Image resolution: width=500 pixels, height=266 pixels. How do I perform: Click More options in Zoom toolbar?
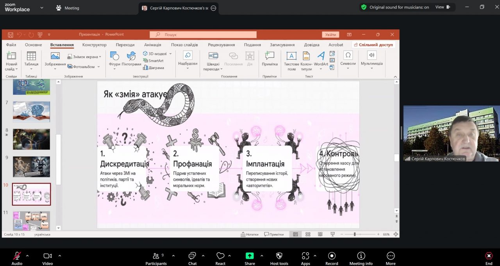(x=391, y=256)
